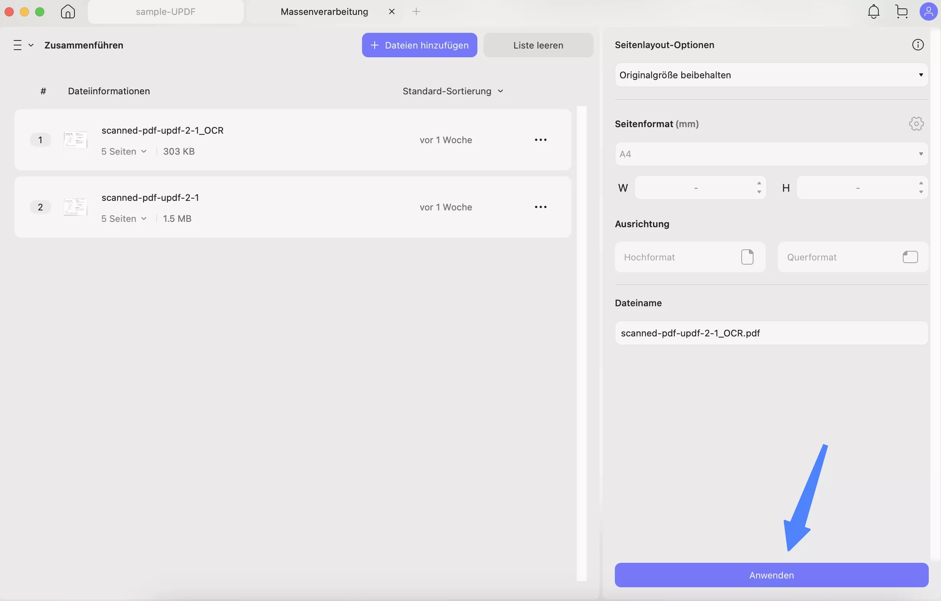This screenshot has height=601, width=941.
Task: Select Hochformat orientation
Action: point(689,257)
